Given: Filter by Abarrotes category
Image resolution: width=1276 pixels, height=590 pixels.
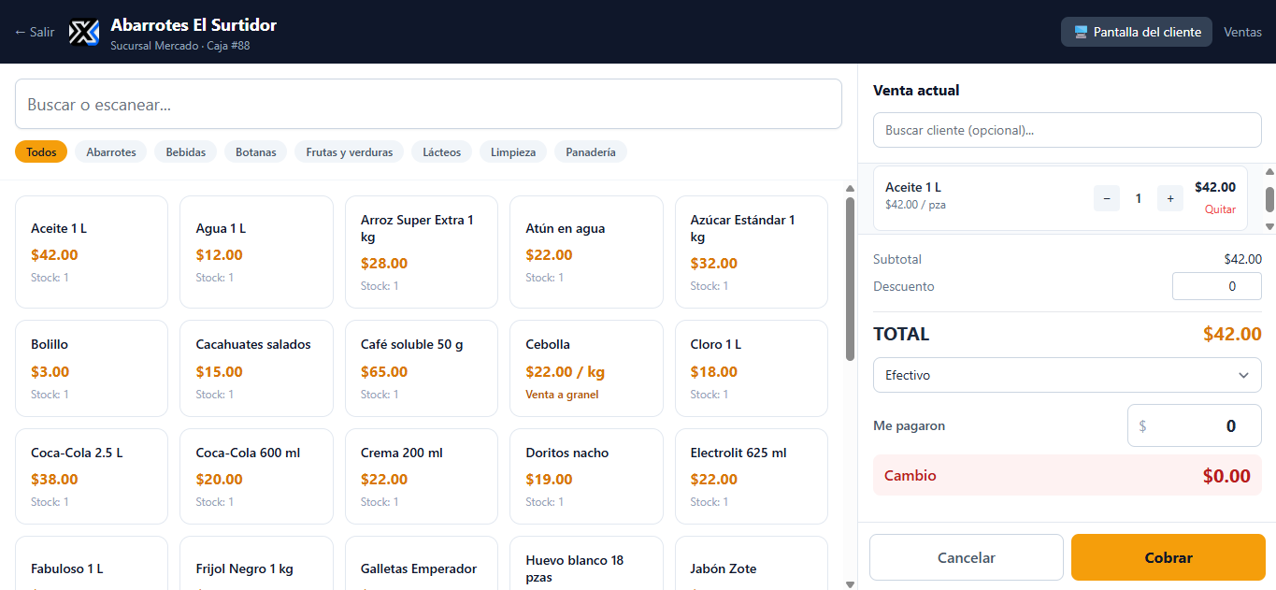Looking at the screenshot, I should [x=111, y=151].
